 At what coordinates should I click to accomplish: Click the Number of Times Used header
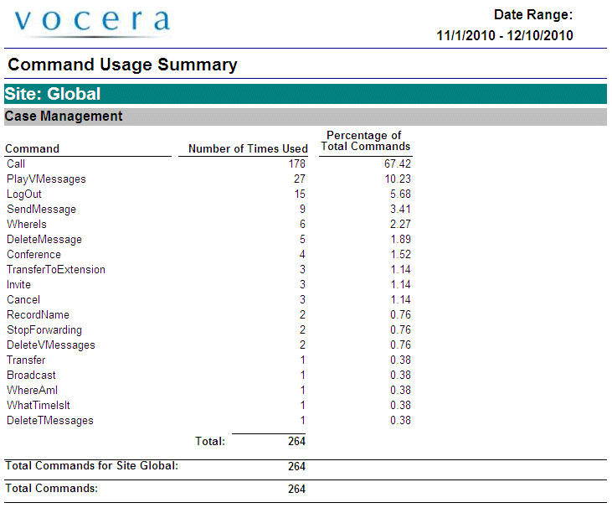click(x=248, y=149)
